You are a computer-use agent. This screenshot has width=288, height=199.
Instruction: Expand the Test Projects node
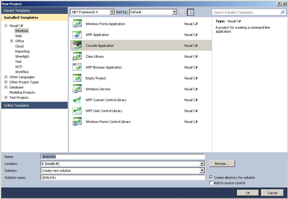pyautogui.click(x=6, y=98)
